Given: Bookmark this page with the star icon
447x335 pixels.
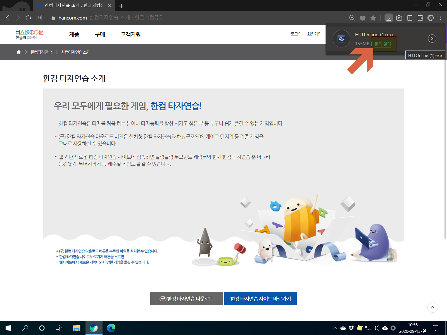Looking at the screenshot, I should 373,18.
